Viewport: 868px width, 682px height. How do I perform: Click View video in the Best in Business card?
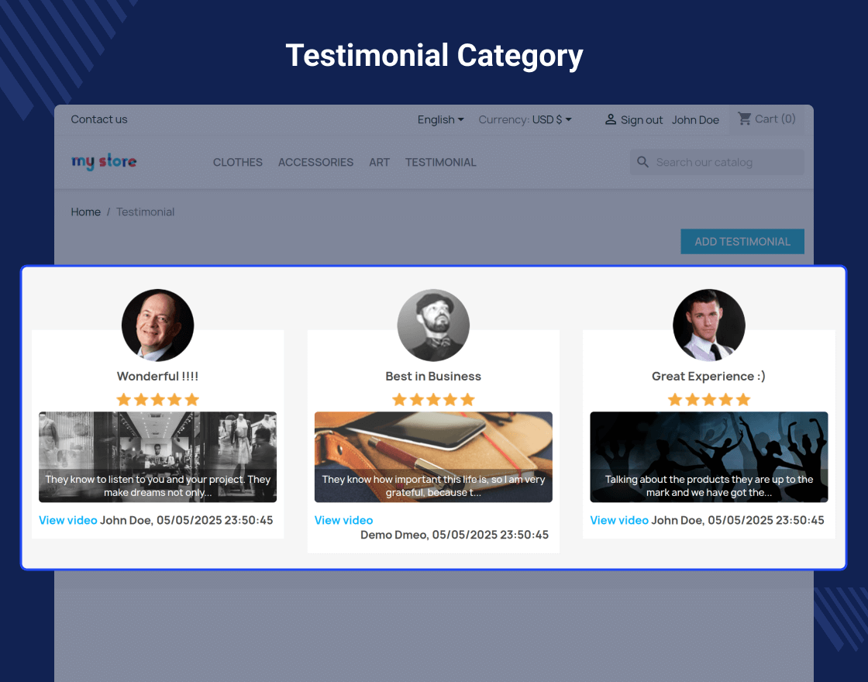(x=344, y=520)
